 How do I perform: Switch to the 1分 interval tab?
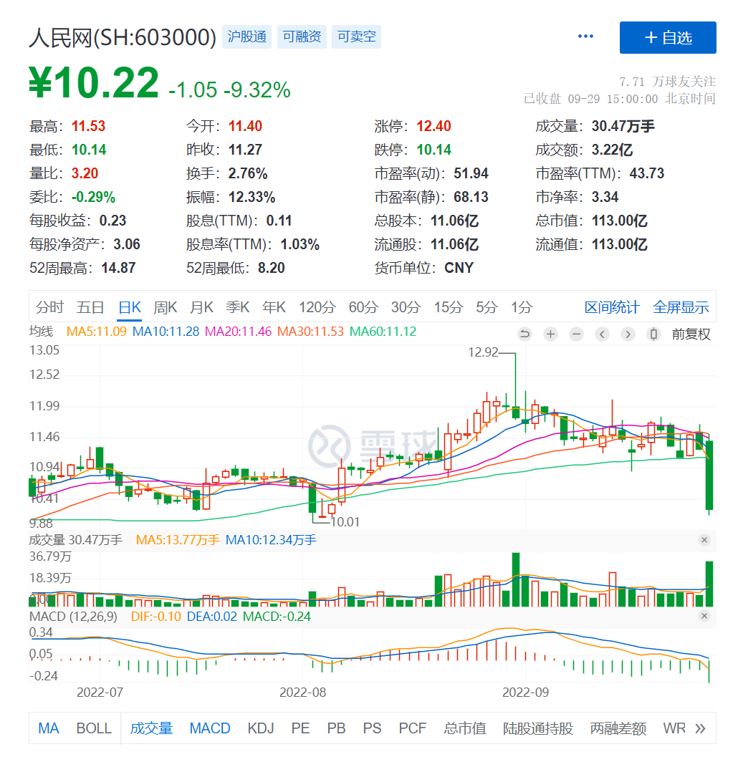(522, 307)
